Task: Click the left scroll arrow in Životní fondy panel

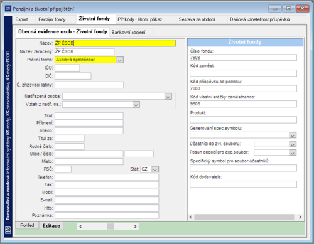Action: tap(191, 217)
